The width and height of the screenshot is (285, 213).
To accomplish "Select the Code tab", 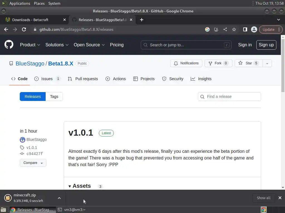I will [x=19, y=79].
